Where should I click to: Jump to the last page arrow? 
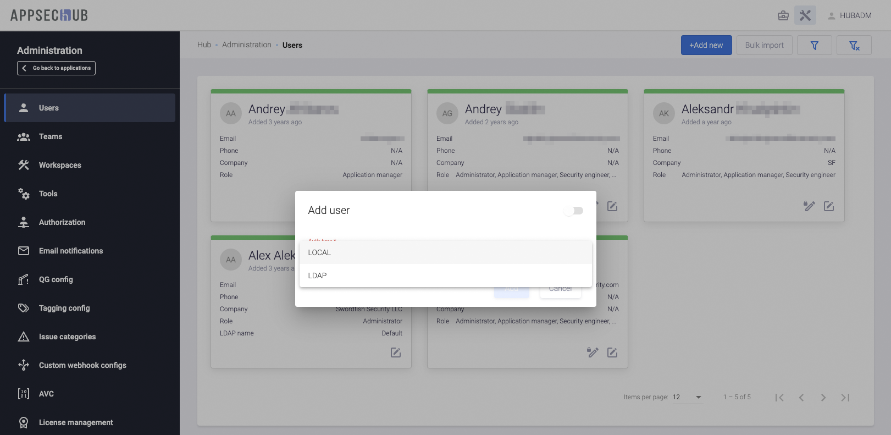(x=845, y=398)
